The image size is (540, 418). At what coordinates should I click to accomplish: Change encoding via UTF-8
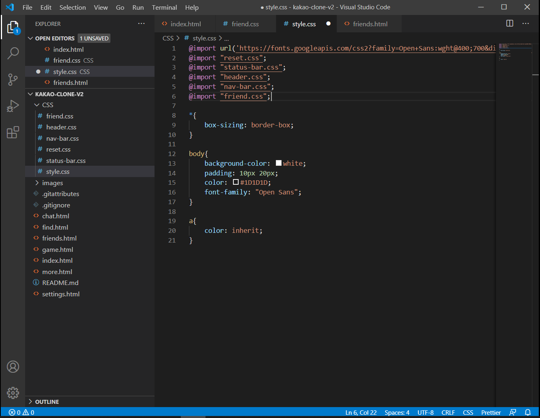pos(426,412)
